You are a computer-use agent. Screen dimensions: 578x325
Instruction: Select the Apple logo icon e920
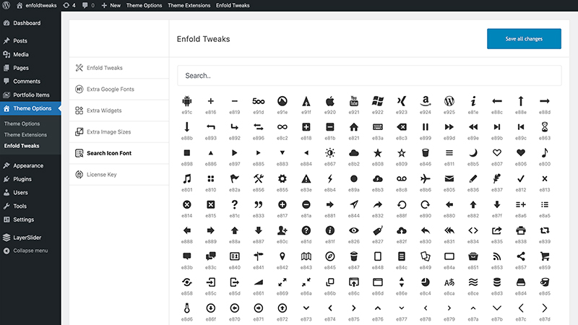coord(330,101)
